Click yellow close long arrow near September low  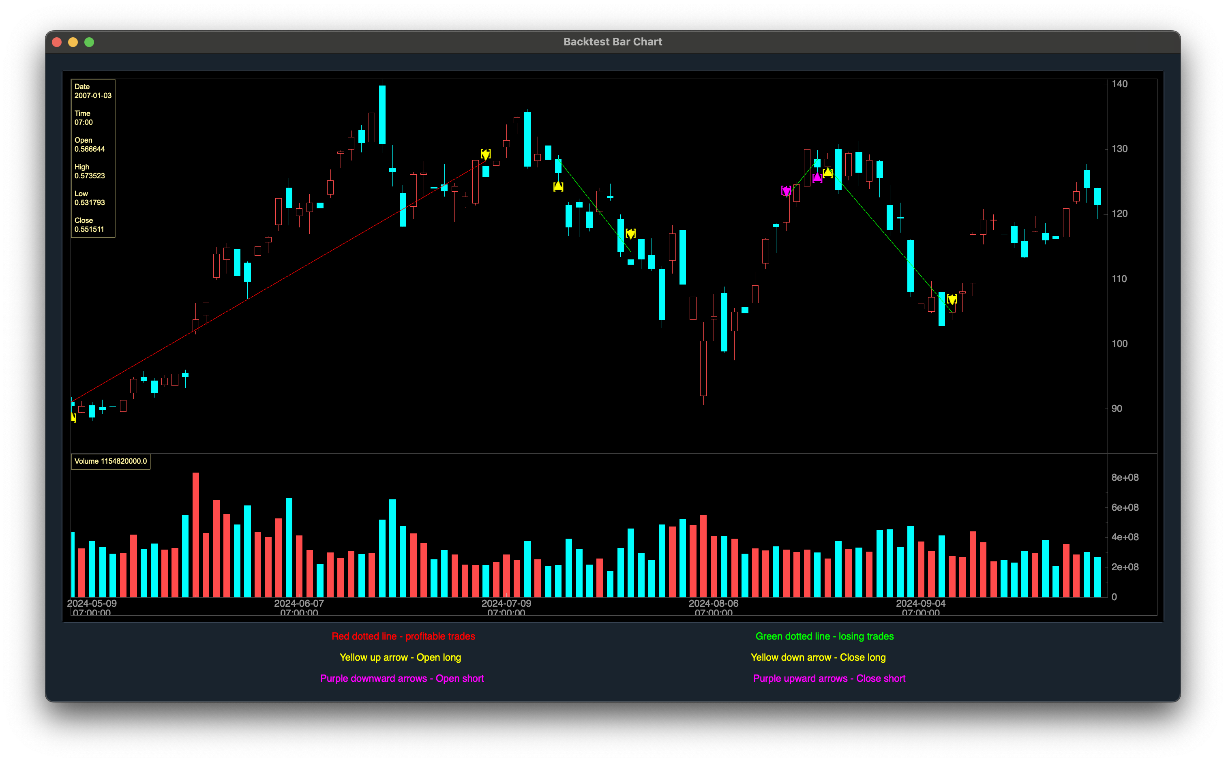click(952, 300)
